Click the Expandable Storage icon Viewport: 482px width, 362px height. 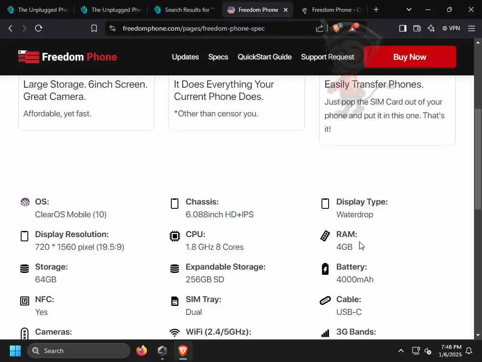[175, 268]
